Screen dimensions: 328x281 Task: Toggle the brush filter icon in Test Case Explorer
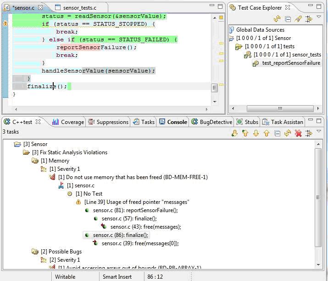(298, 19)
